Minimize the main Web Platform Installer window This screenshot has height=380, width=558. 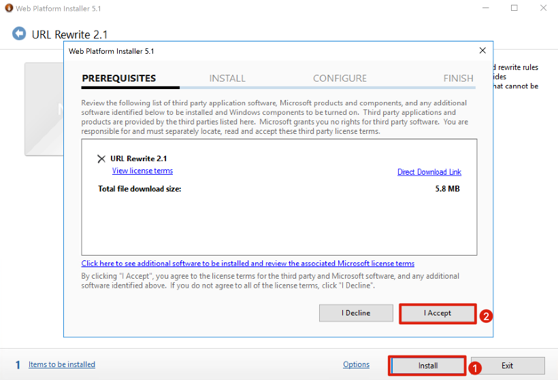pos(486,8)
